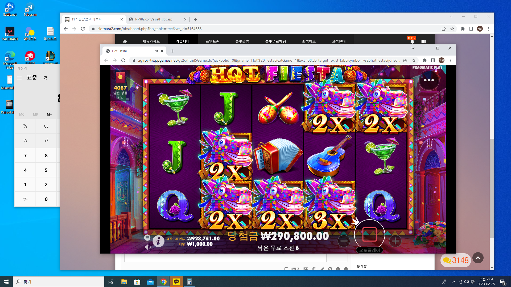This screenshot has width=511, height=287.
Task: Open Chrome menu in Hot Fiesta window
Action: point(450,60)
